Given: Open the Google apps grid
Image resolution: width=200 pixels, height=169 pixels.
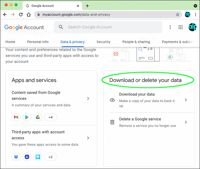Looking at the screenshot, I should pos(180,27).
